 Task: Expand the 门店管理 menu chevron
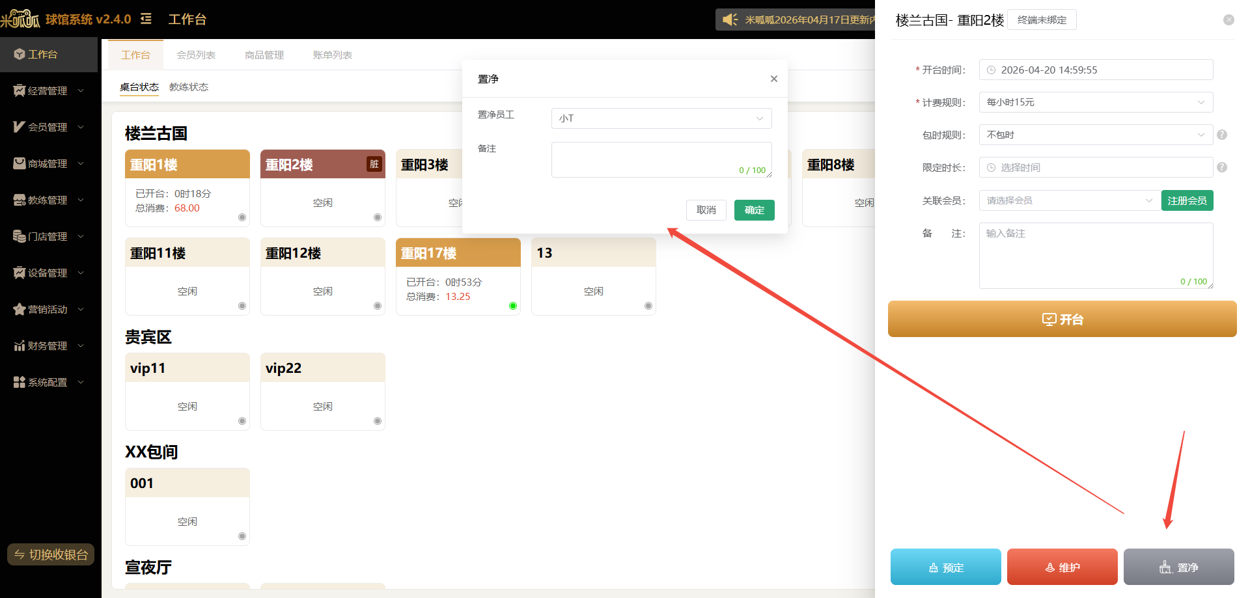pos(81,236)
